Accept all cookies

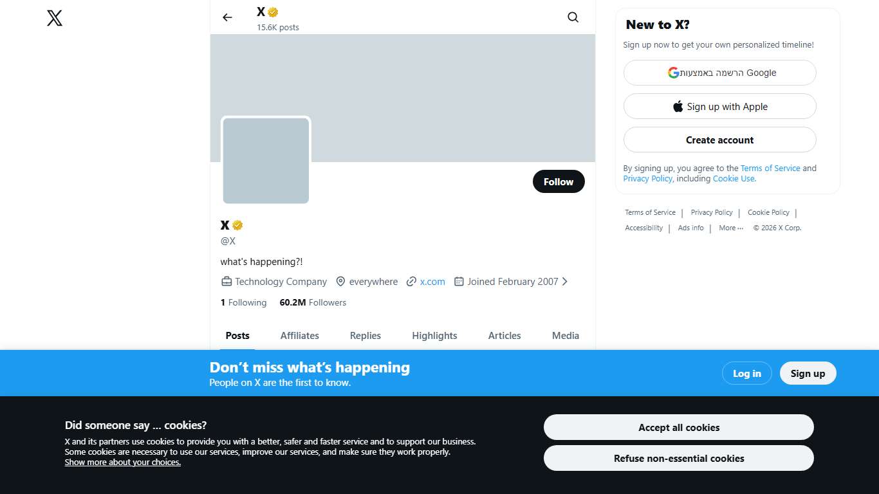(678, 428)
